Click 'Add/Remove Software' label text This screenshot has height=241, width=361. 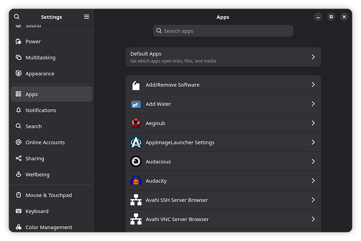click(173, 85)
